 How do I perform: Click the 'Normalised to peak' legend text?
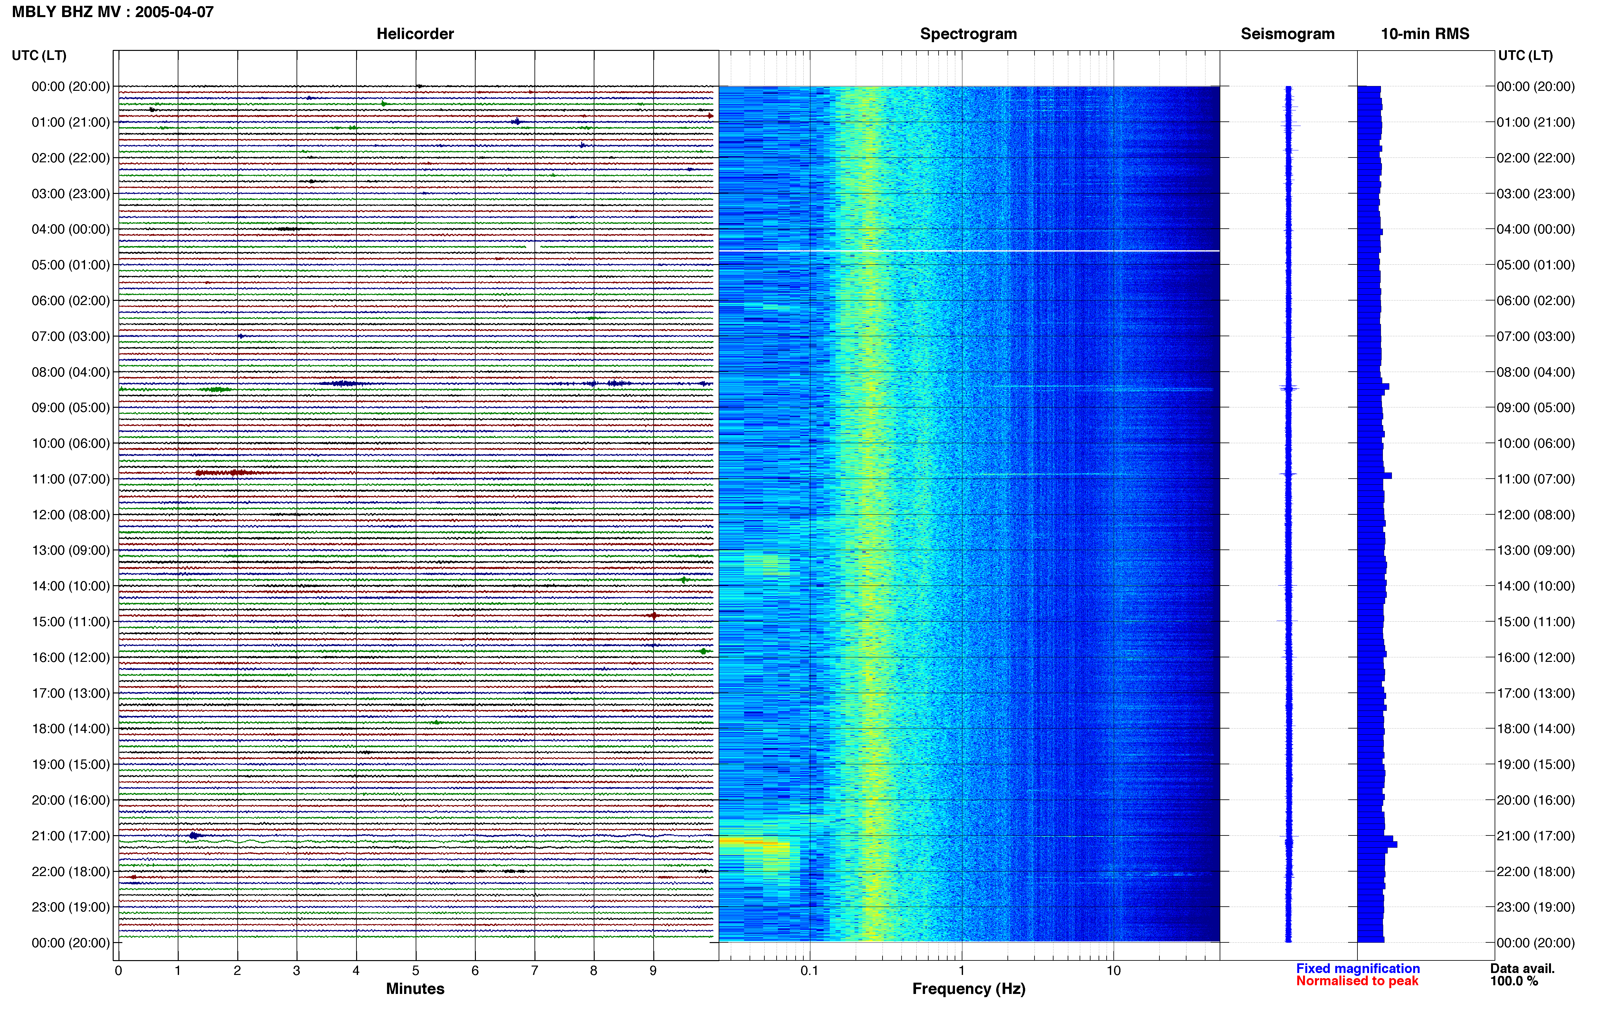[1357, 981]
